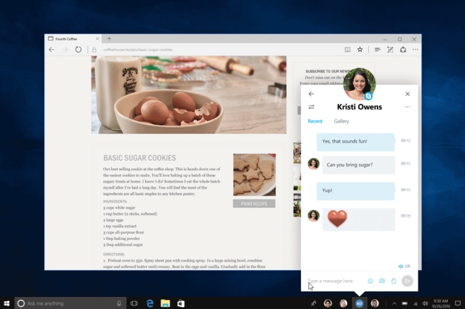Click the forward arrow in Edge
The height and width of the screenshot is (309, 465).
[65, 50]
